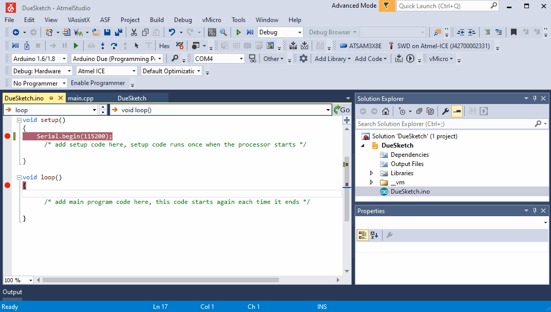Expand the __vm folder node
Image resolution: width=551 pixels, height=312 pixels.
371,182
